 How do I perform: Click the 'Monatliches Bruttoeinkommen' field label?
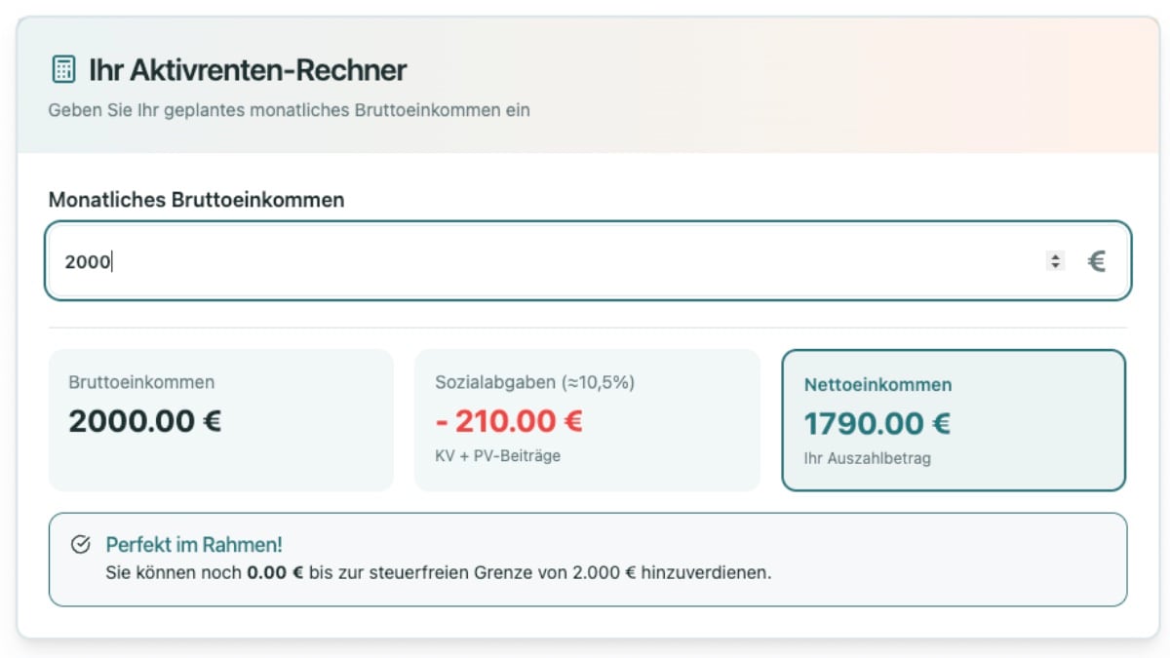point(196,199)
